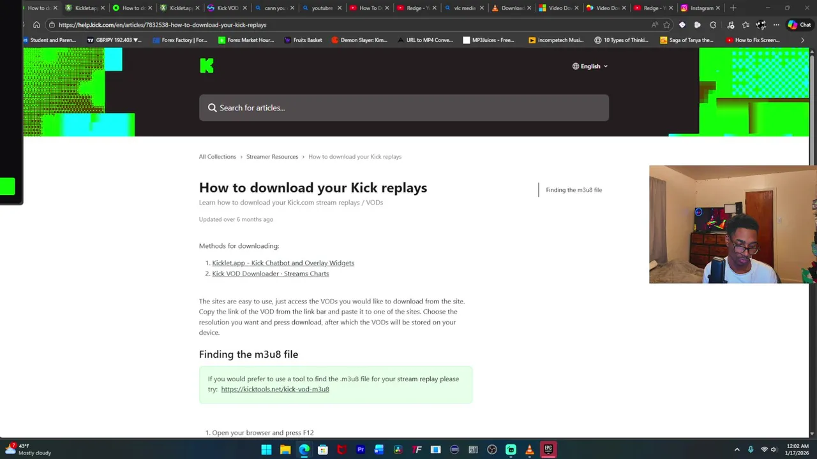Open Epic Games Launcher from the taskbar

click(548, 449)
